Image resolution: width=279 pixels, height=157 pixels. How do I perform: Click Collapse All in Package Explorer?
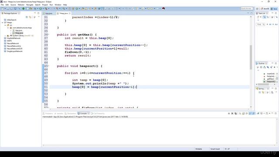(x=27, y=17)
